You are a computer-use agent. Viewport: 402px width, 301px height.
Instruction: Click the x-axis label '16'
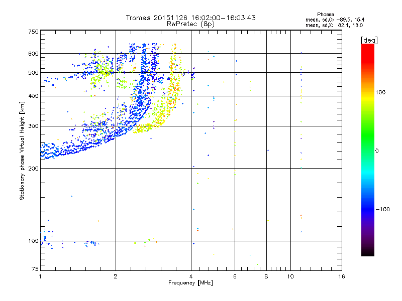point(342,276)
